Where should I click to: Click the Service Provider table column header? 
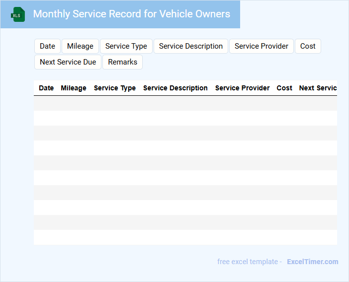tap(242, 88)
